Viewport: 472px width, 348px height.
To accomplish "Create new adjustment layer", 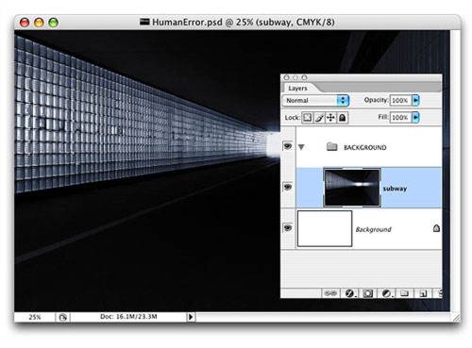I will point(387,293).
